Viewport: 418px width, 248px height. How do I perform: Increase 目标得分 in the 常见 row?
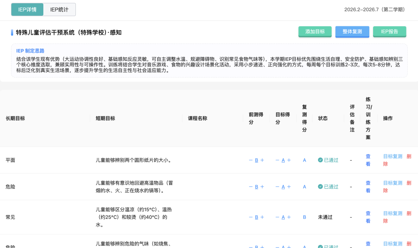click(289, 217)
